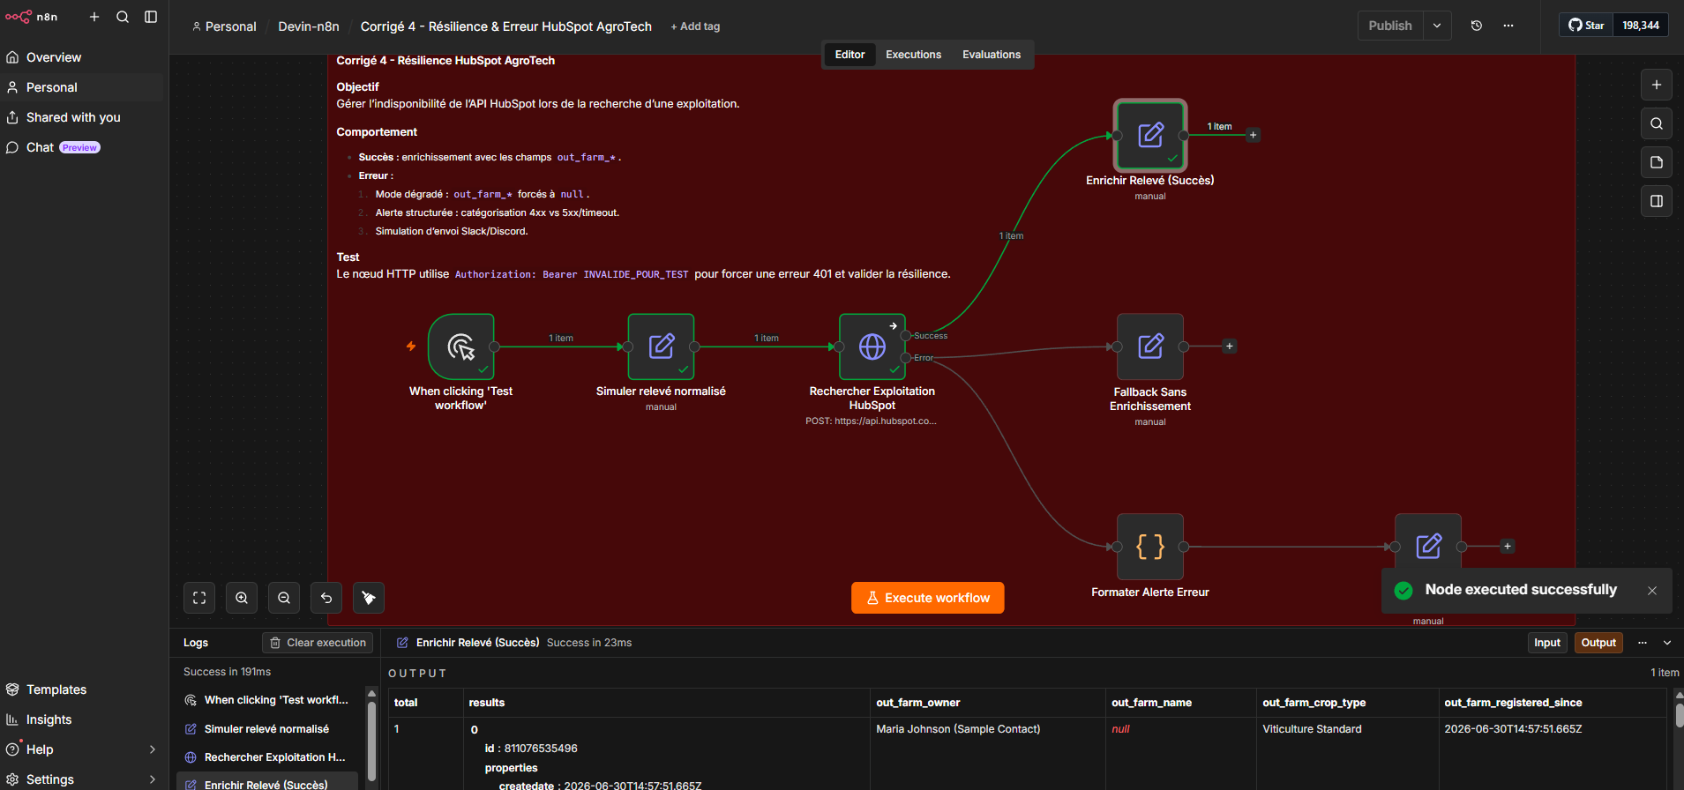Tidy up nodes with the broom icon

click(369, 598)
